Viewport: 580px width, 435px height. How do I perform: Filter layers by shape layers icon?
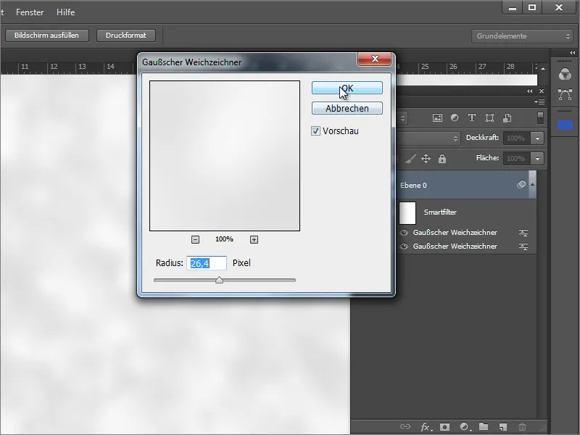click(490, 118)
